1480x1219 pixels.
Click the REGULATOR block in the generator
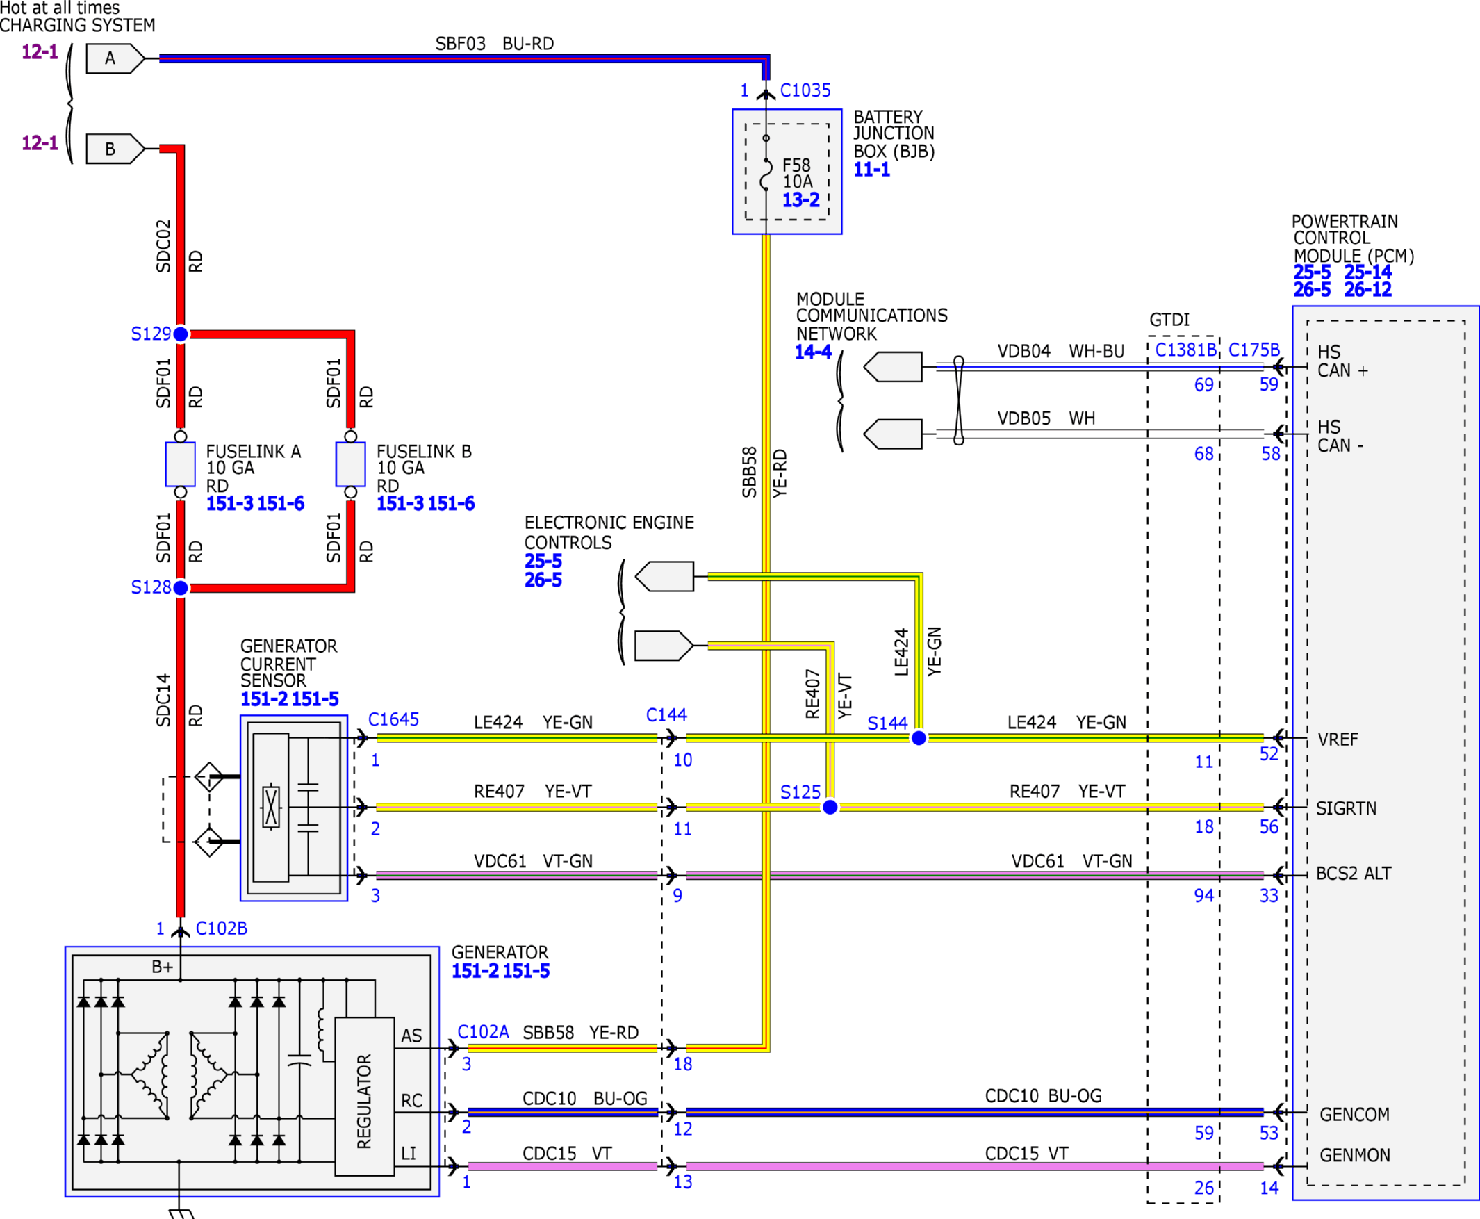(364, 1096)
